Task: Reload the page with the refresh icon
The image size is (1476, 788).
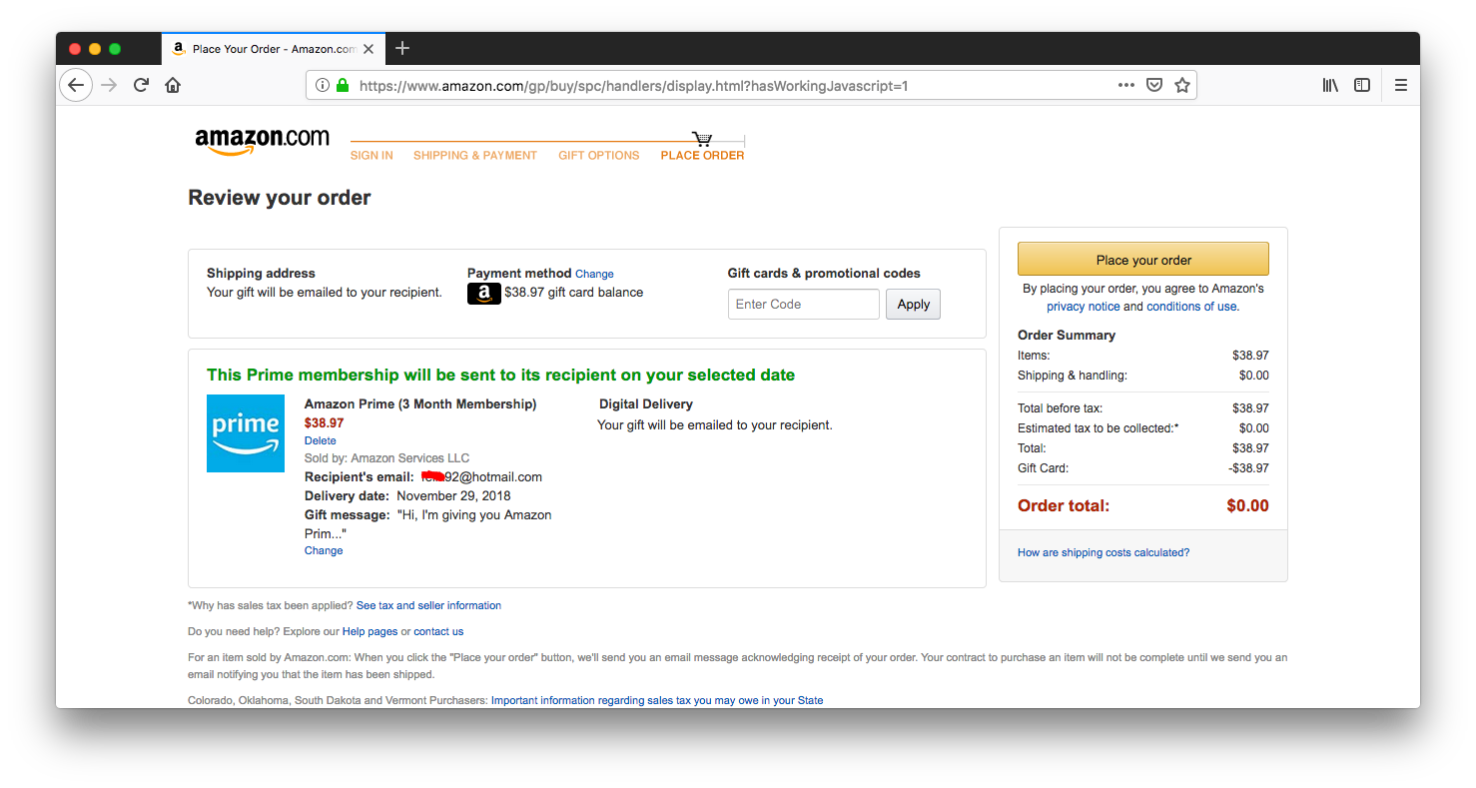Action: pos(141,85)
